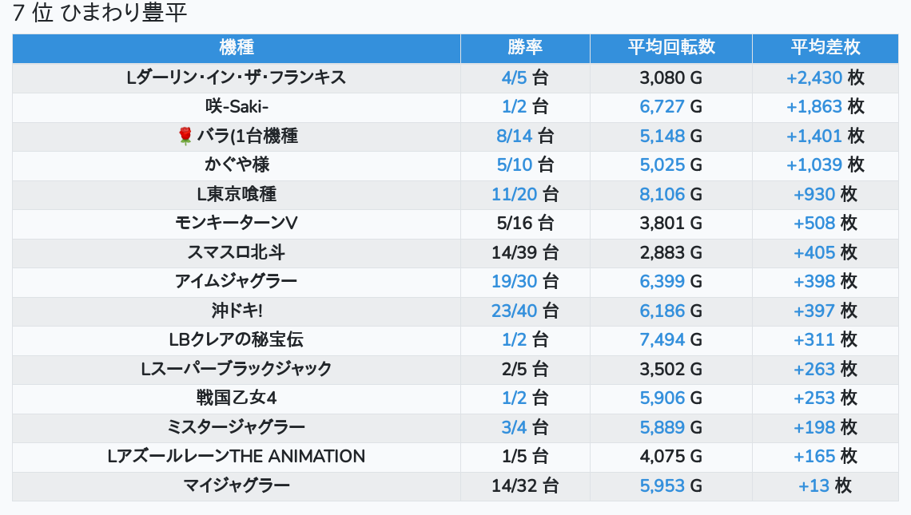
Task: Open the 8/14 win rate link
Action: coord(515,137)
